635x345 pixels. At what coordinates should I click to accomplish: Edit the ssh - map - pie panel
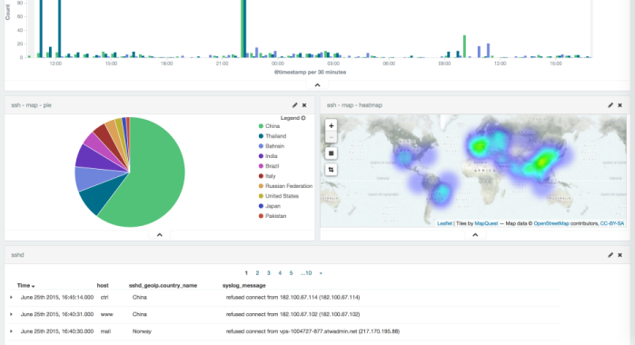point(295,105)
